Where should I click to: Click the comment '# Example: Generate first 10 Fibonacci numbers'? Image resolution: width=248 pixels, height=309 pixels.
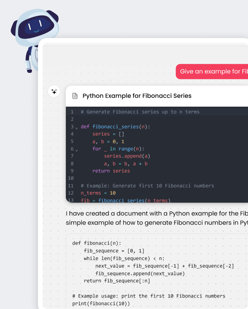click(147, 186)
